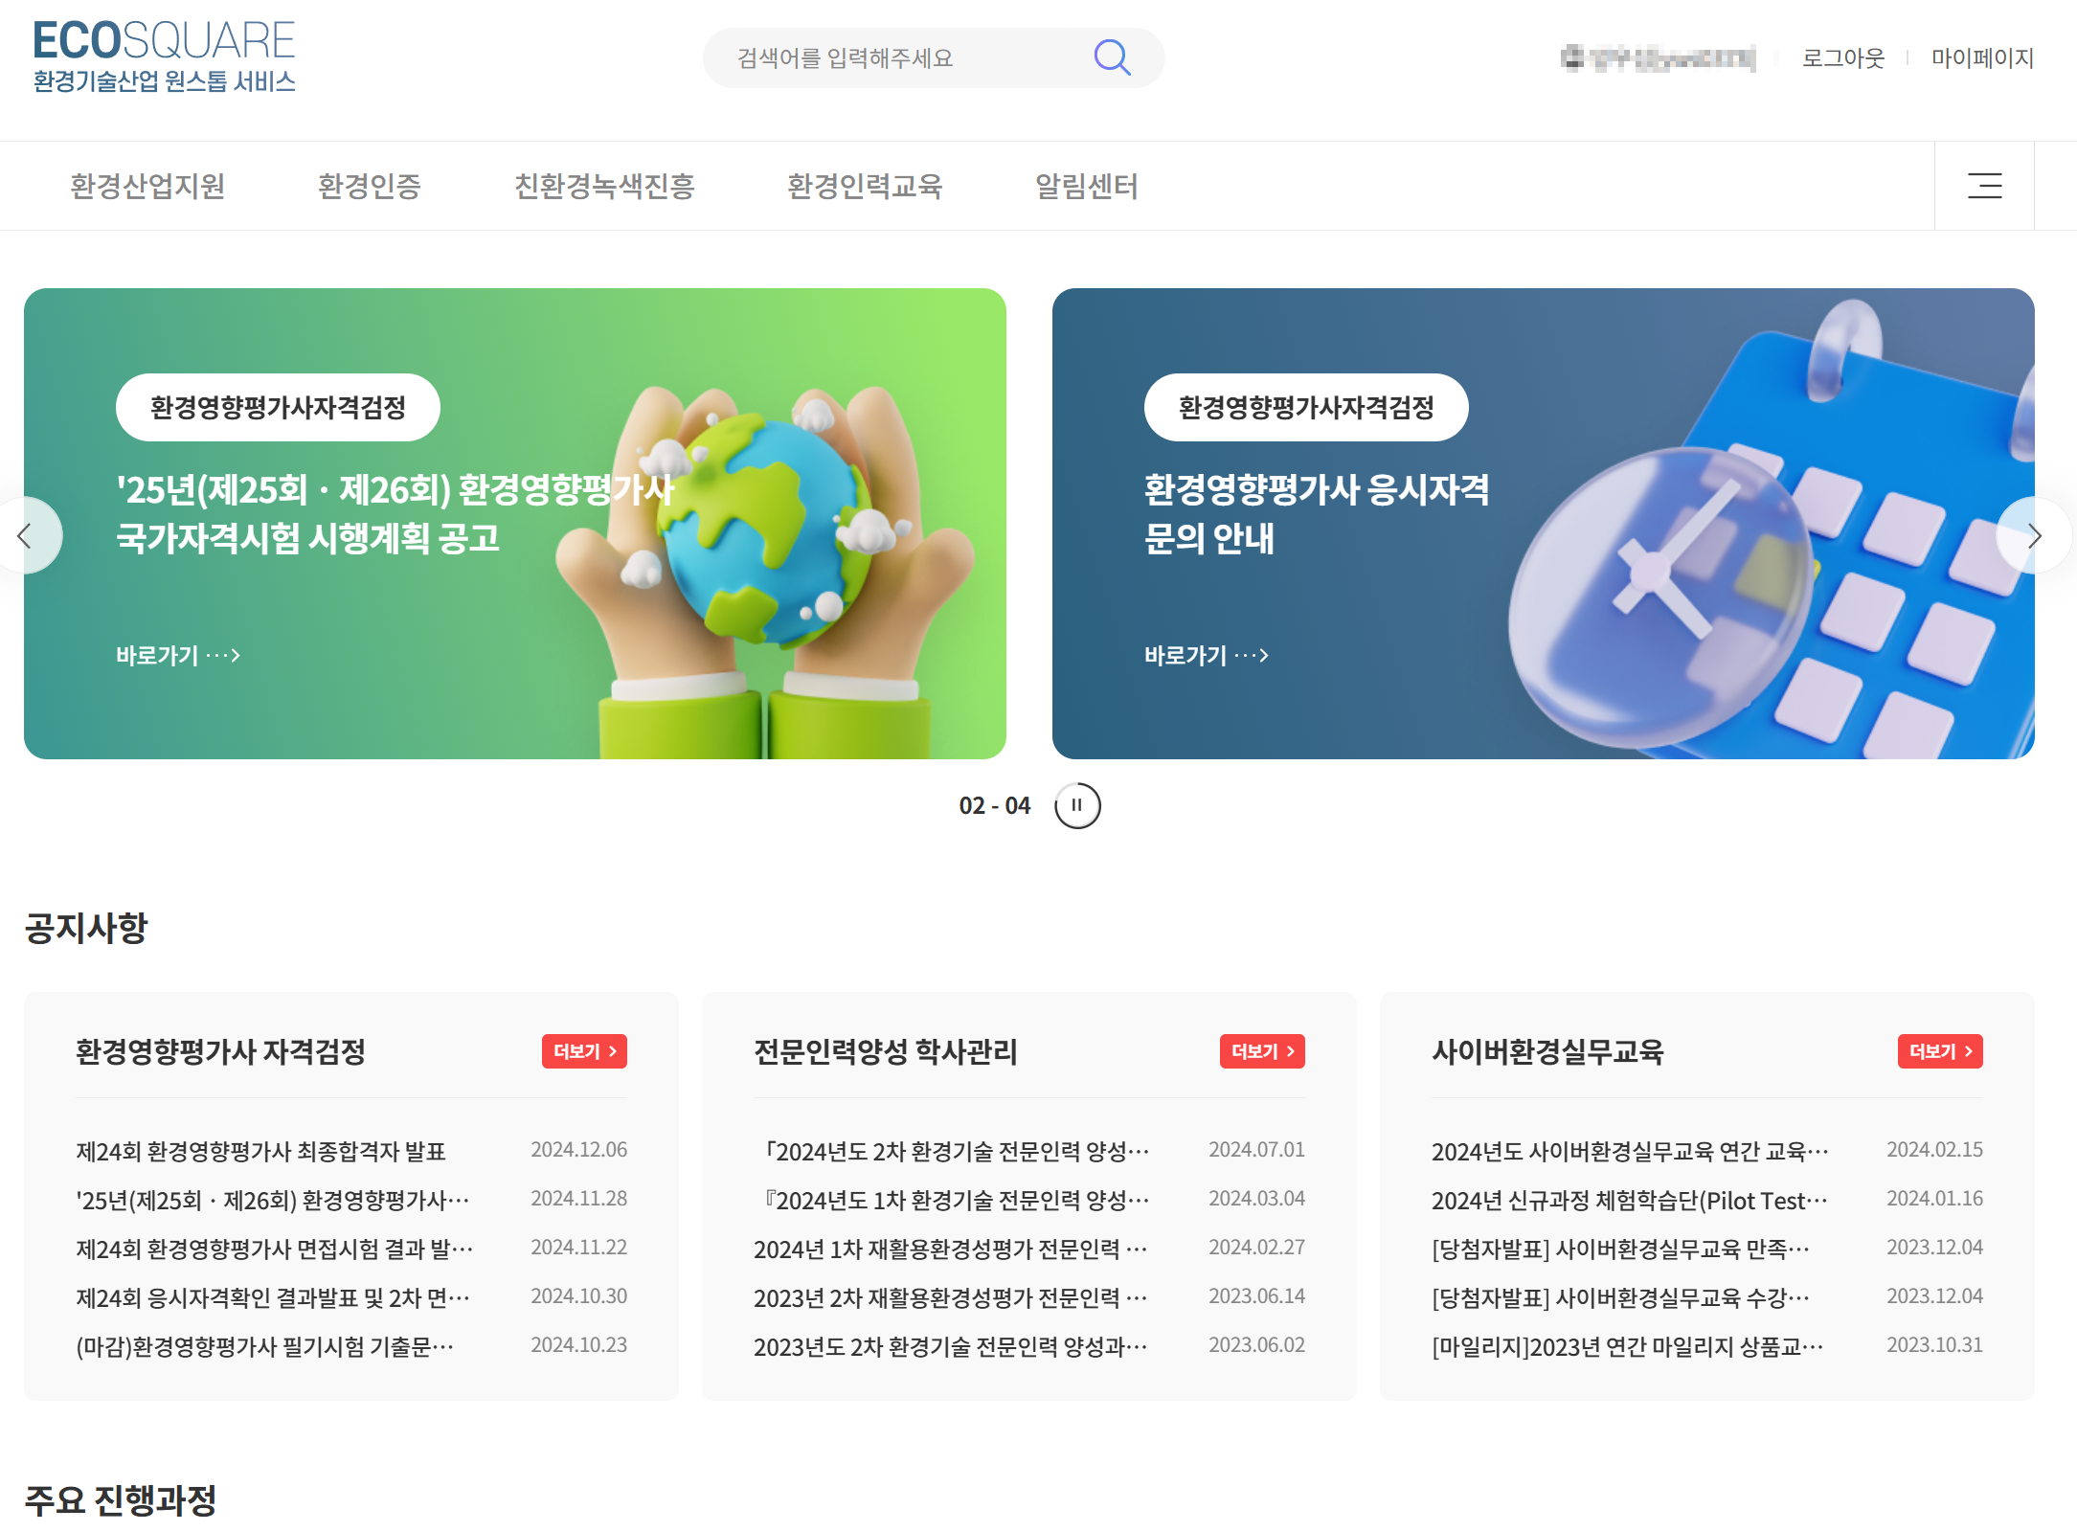2077x1531 pixels.
Task: Expand 더보기 for 사이버환경실무교육
Action: pos(1940,1051)
